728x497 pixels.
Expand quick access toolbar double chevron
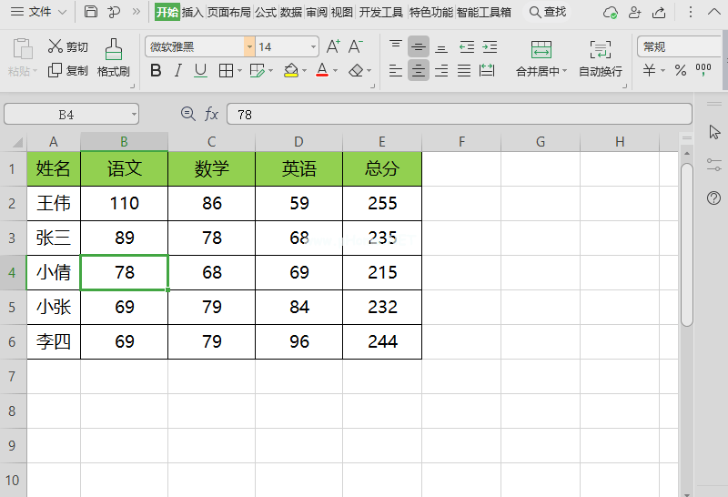tap(136, 12)
